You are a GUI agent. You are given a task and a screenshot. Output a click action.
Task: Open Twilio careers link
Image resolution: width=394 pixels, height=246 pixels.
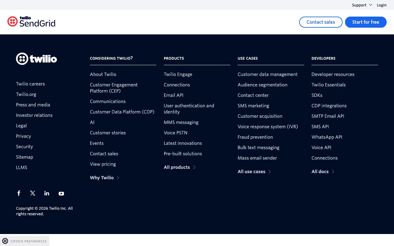(30, 84)
